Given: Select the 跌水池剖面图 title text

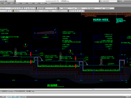Looking at the screenshot, I should point(52,85).
